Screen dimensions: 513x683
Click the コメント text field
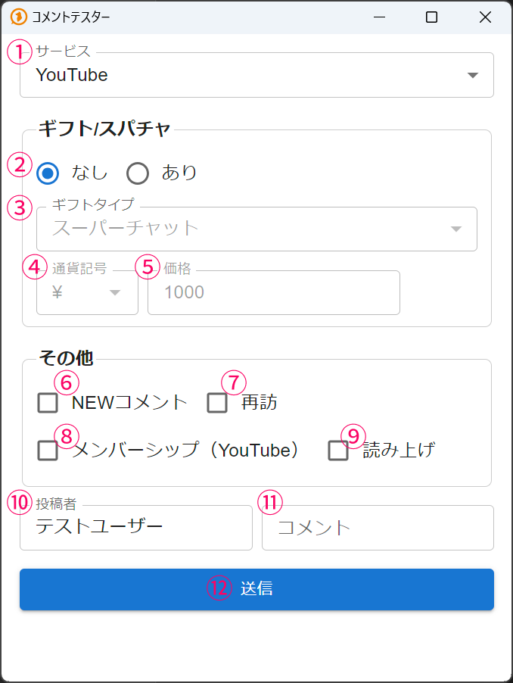point(378,528)
